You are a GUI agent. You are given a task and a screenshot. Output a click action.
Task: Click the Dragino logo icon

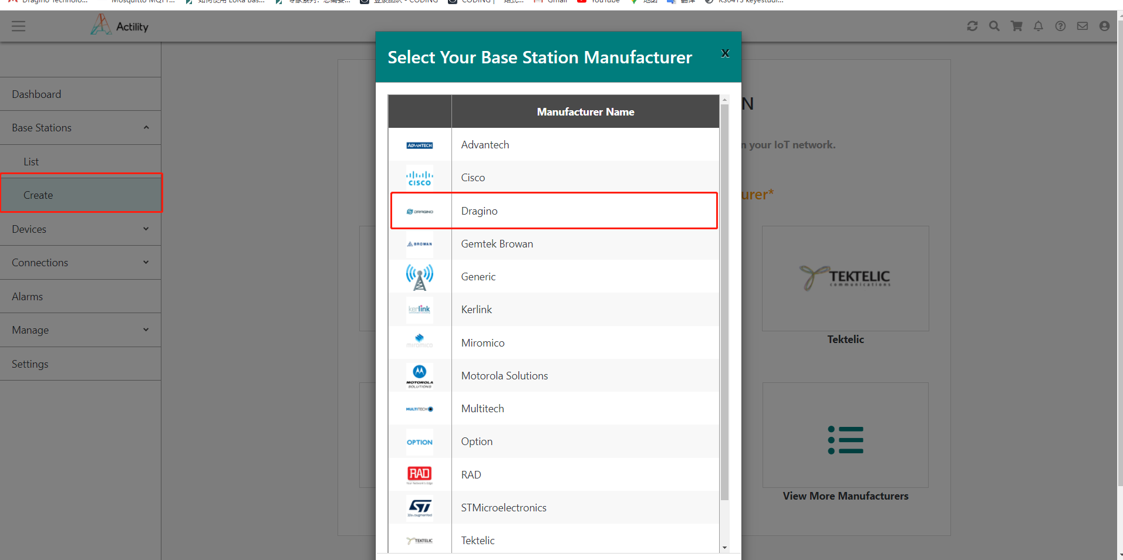420,211
